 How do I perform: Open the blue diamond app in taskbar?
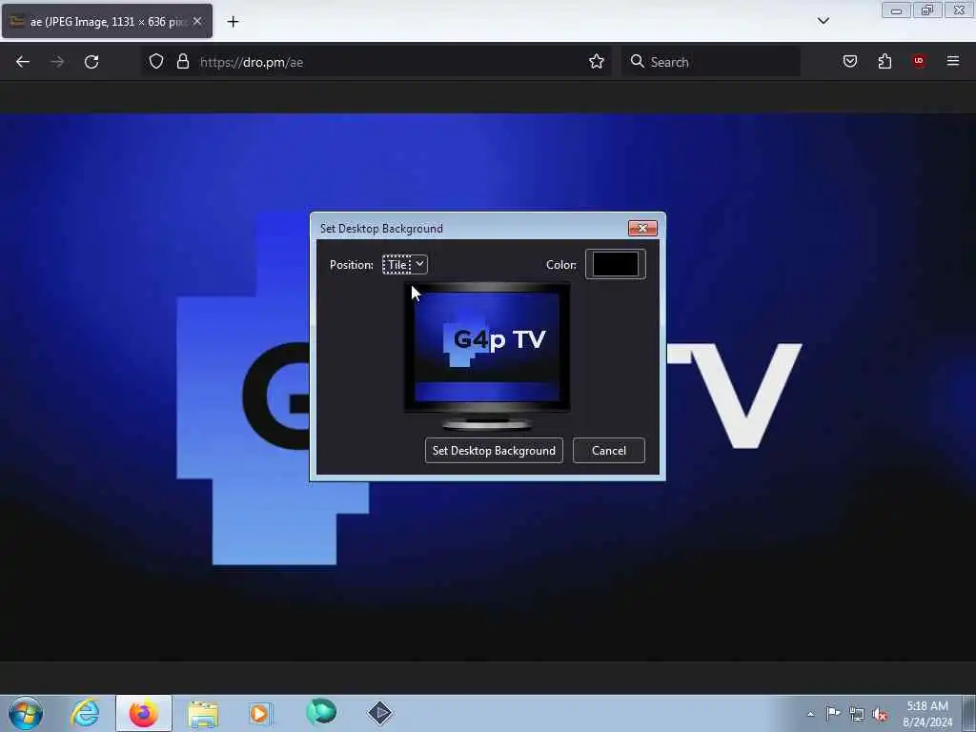point(379,713)
